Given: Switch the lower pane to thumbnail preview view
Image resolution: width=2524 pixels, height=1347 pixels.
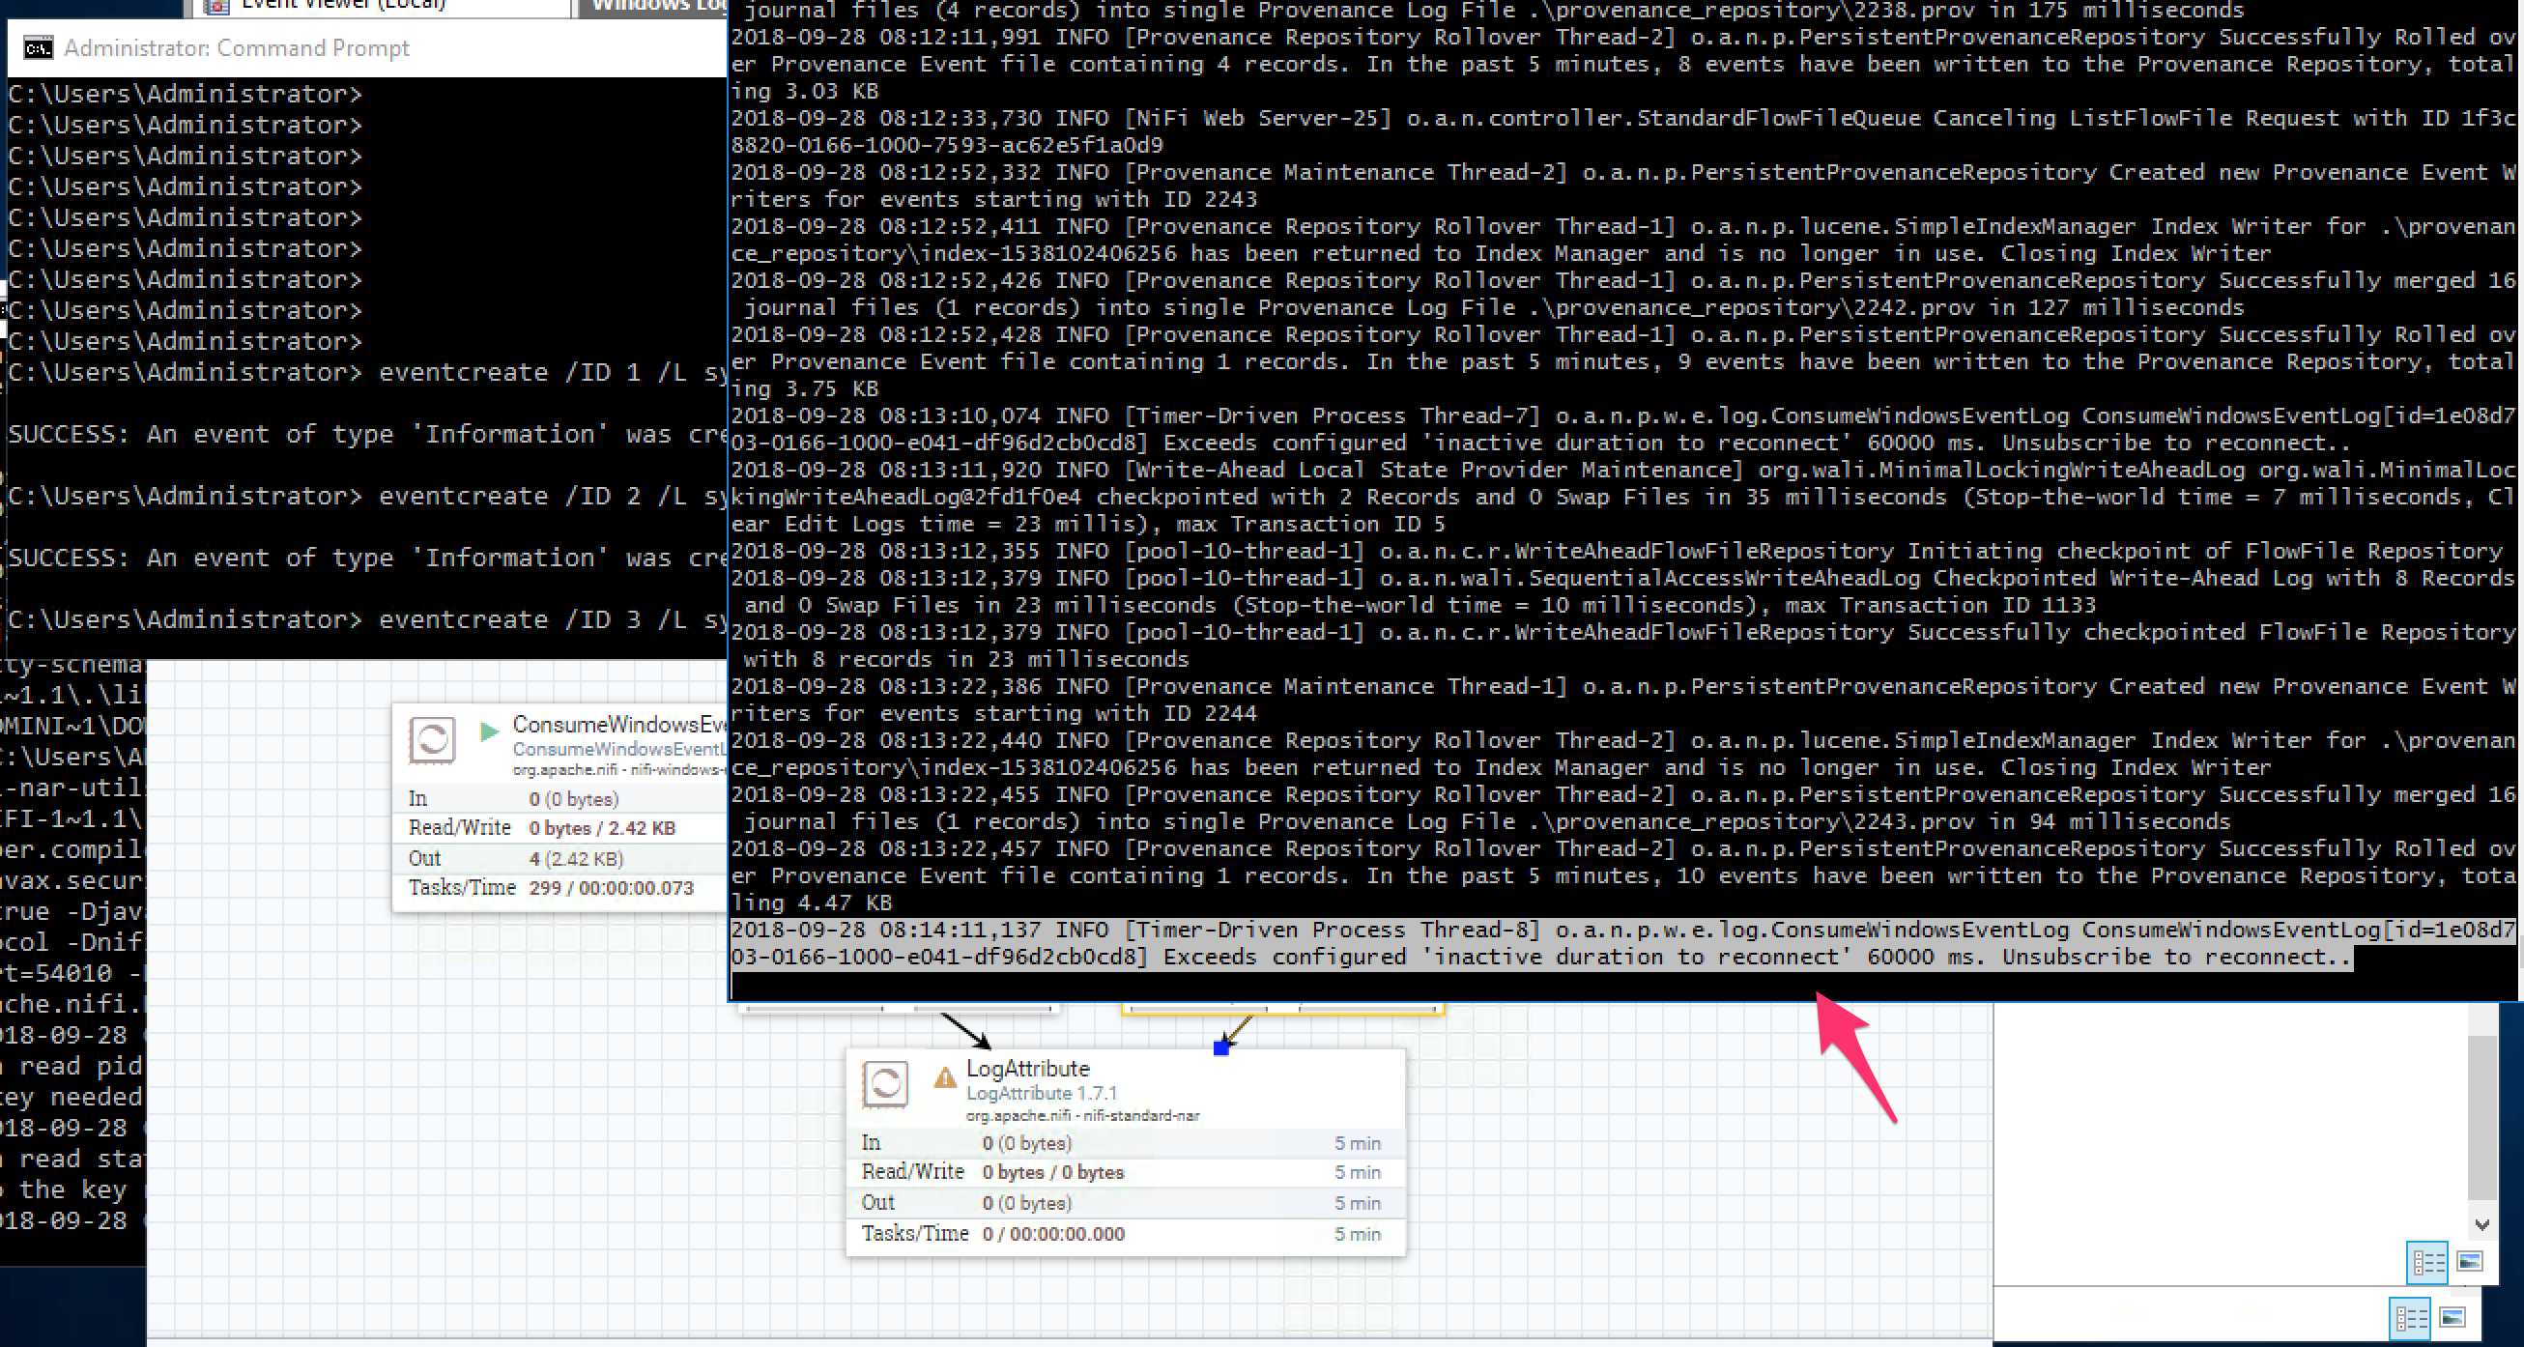Looking at the screenshot, I should click(x=2452, y=1318).
